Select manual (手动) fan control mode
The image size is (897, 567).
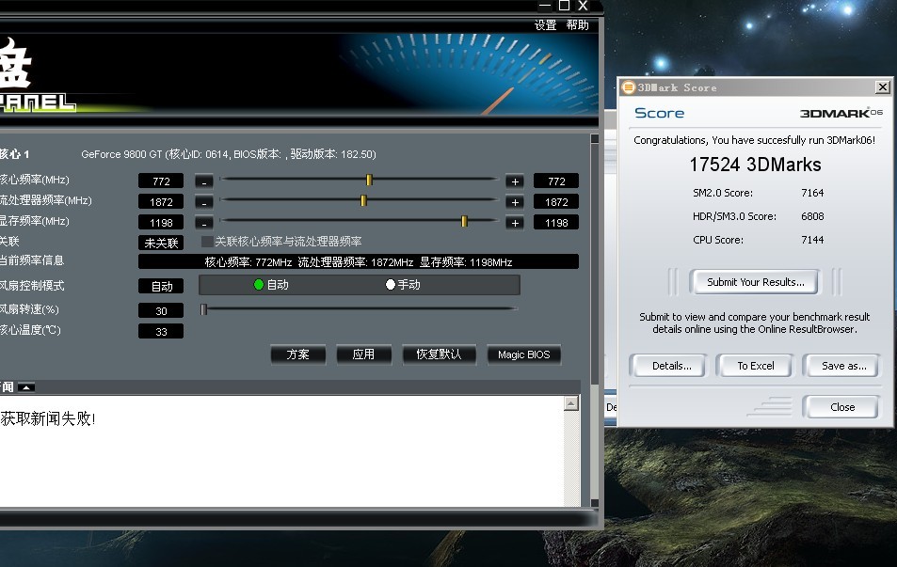[391, 285]
